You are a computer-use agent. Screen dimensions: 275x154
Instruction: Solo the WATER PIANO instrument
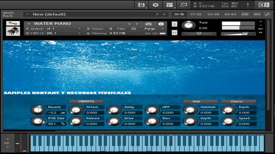click(x=174, y=24)
